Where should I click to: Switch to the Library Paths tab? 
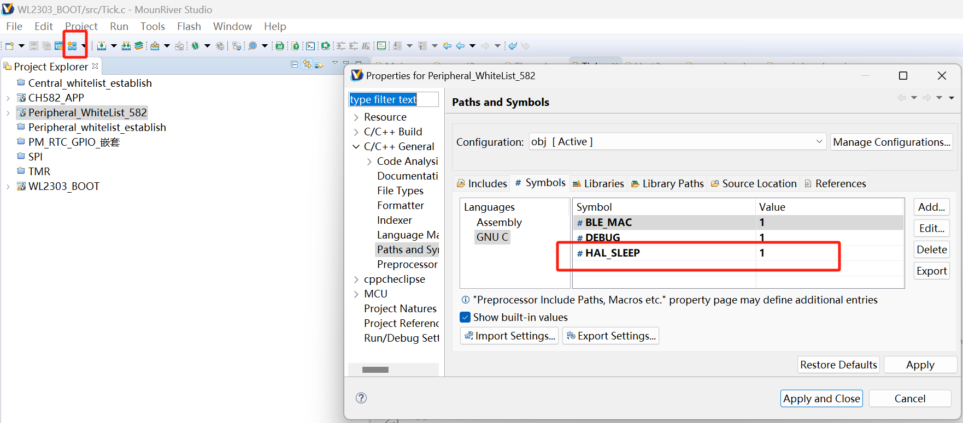tap(667, 183)
